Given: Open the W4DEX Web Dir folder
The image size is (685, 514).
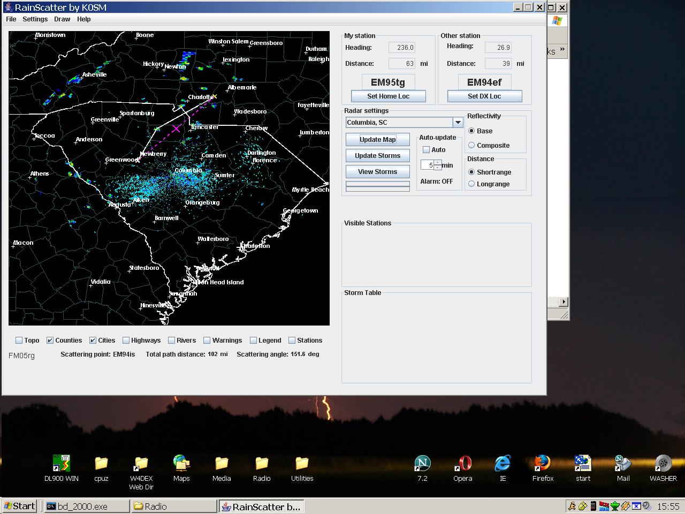Looking at the screenshot, I should (141, 464).
